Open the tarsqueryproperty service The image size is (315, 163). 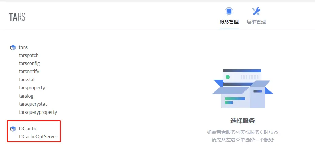click(38, 113)
